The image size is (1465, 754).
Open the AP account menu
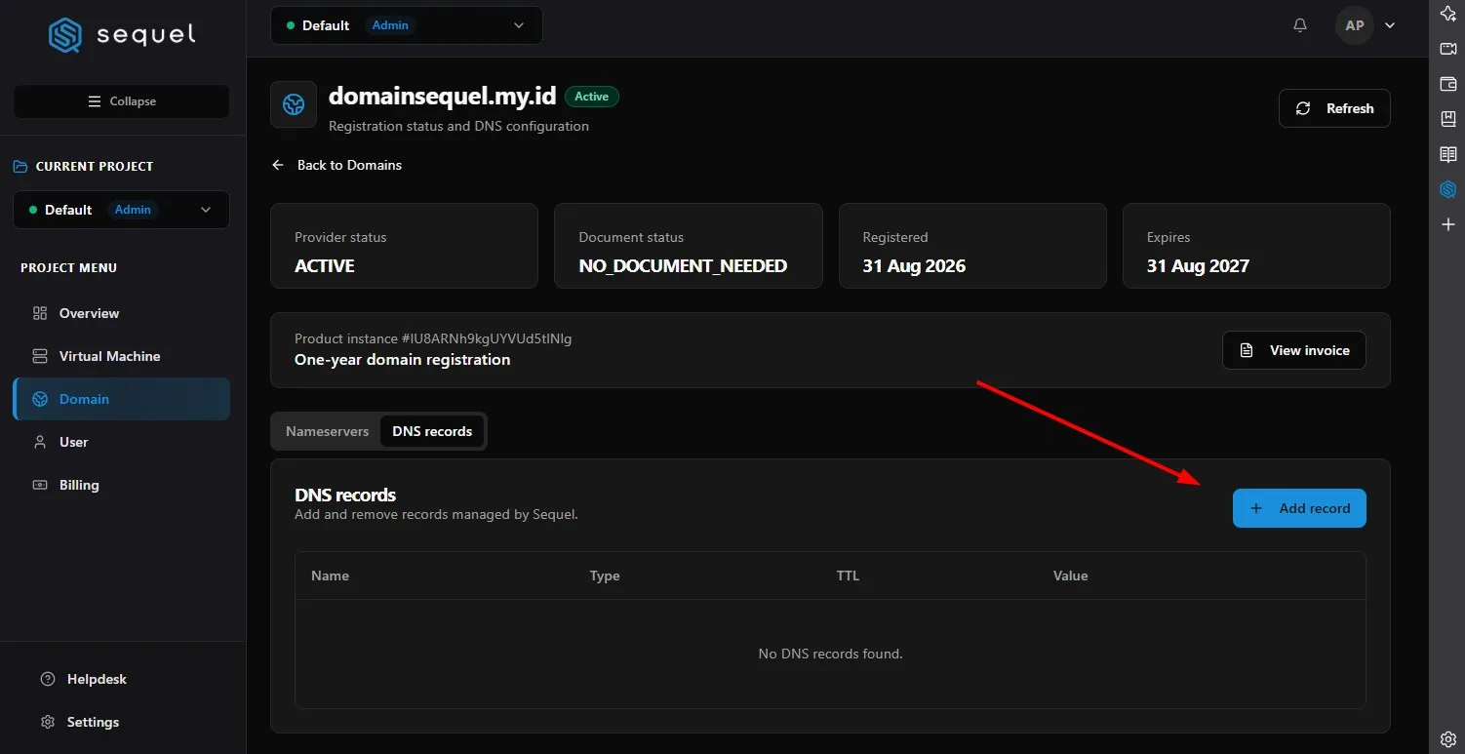1365,25
